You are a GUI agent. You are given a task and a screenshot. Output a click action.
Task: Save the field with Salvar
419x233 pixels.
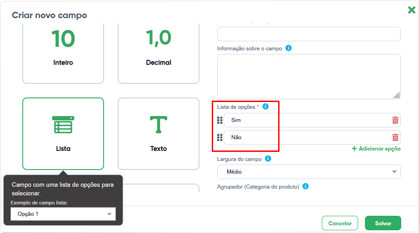tap(383, 223)
